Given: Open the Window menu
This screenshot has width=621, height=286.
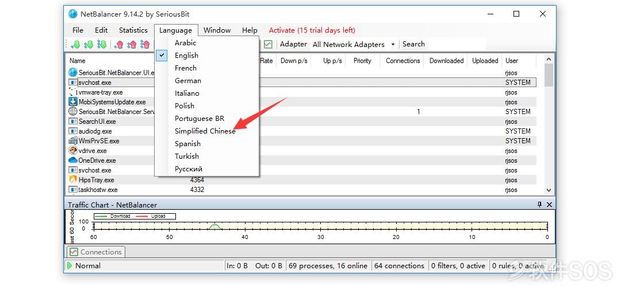Looking at the screenshot, I should (x=217, y=30).
